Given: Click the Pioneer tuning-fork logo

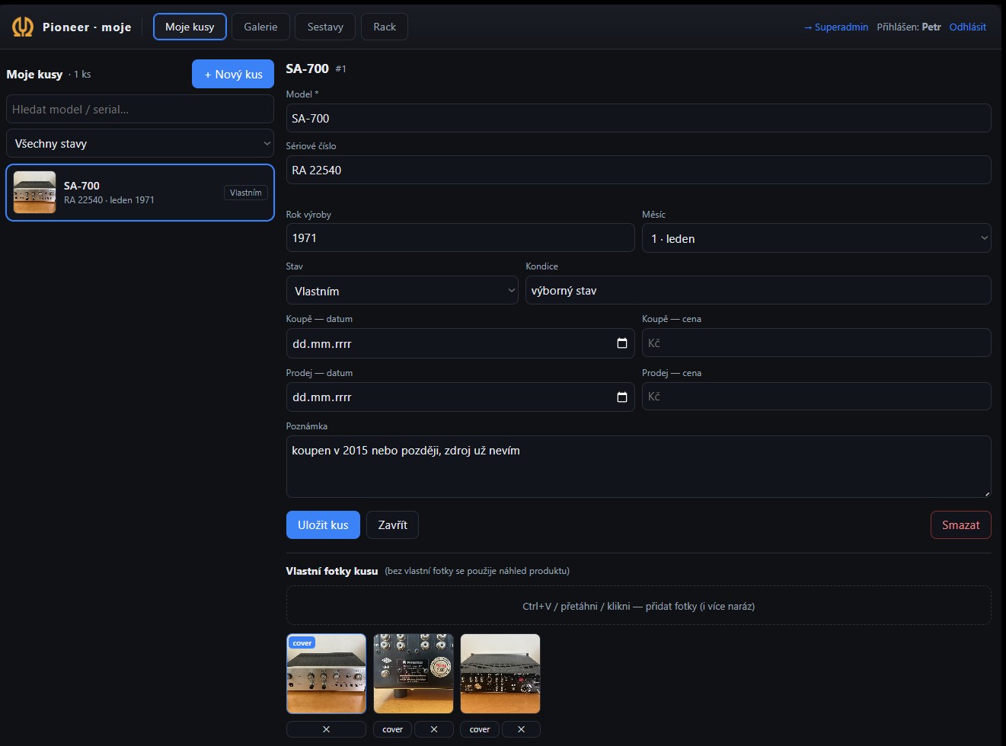Looking at the screenshot, I should point(23,27).
